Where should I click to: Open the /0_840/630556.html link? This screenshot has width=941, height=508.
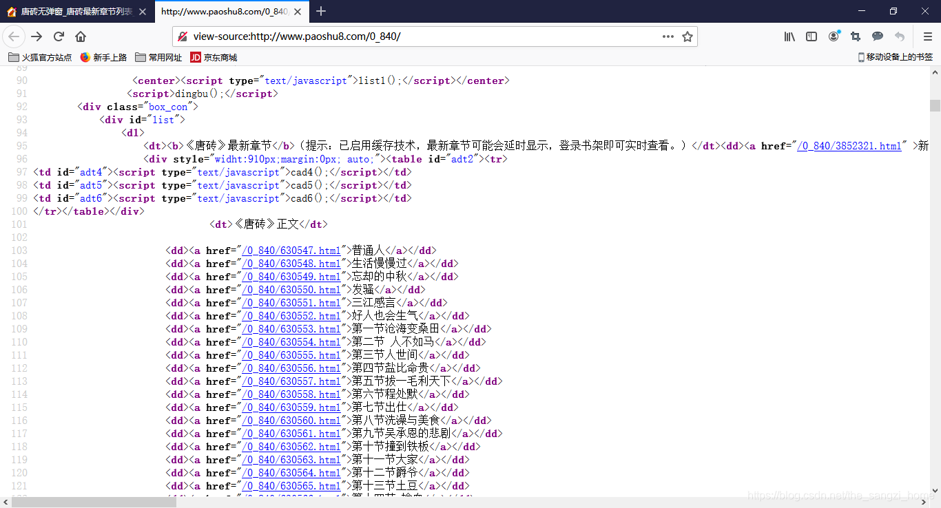[291, 368]
